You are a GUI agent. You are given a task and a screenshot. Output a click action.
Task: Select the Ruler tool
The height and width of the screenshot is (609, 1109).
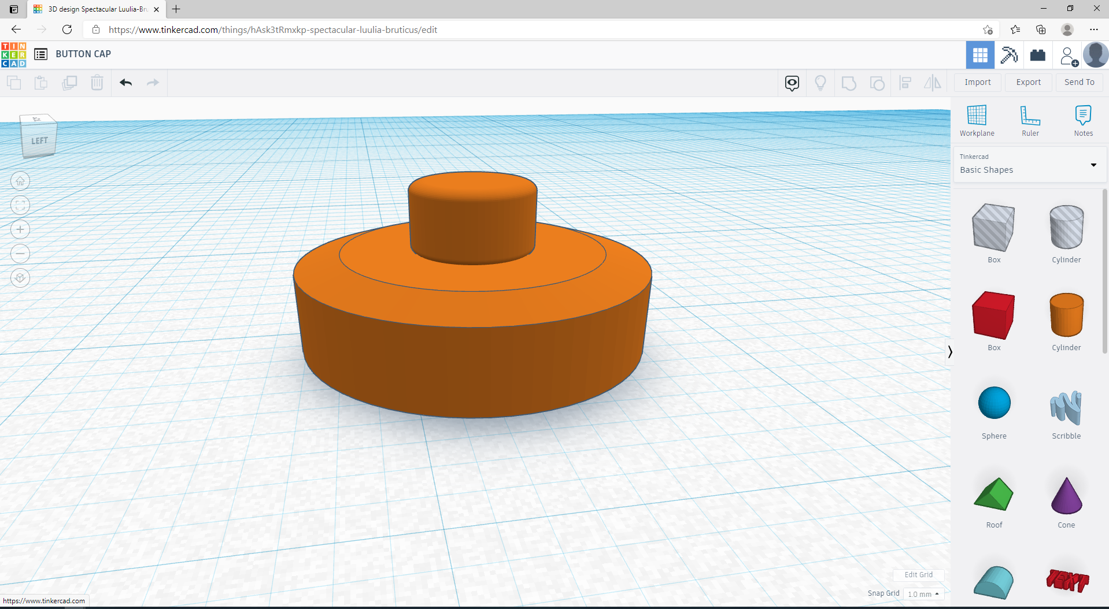coord(1030,121)
